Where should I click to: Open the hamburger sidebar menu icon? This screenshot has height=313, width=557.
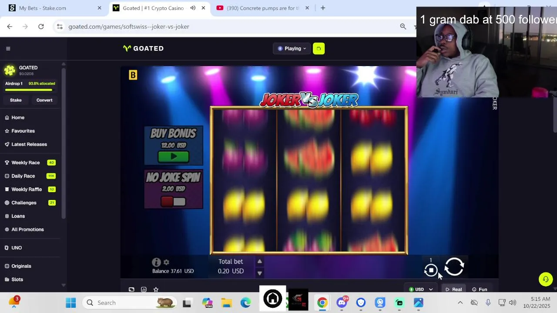8,48
